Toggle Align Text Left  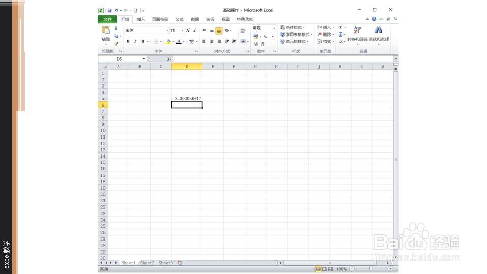(204, 41)
